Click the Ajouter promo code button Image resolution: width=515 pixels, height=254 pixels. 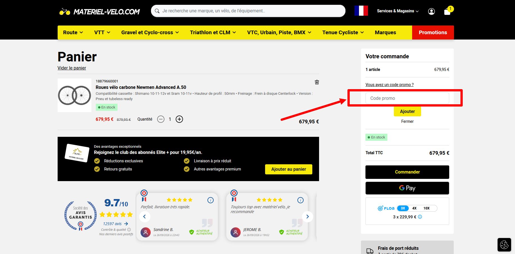pos(407,111)
